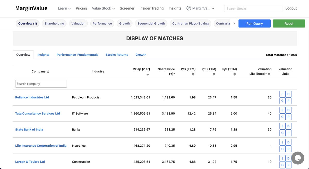Image resolution: width=309 pixels, height=169 pixels.
Task: Click the G link for Reliance Industries
Action: click(282, 101)
